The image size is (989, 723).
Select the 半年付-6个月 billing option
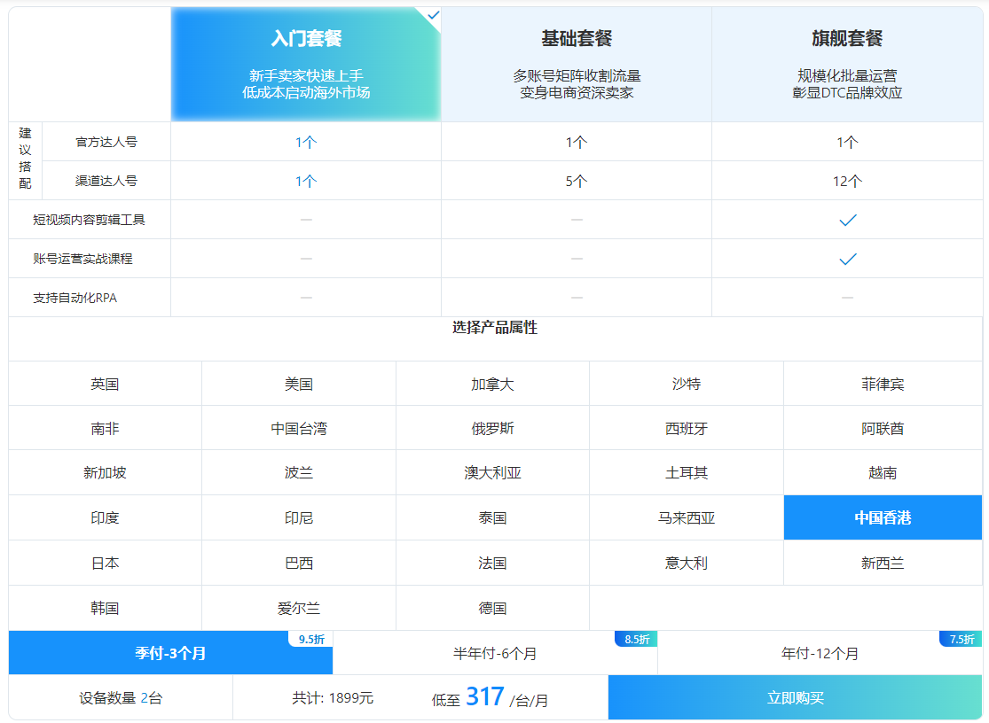coord(494,654)
